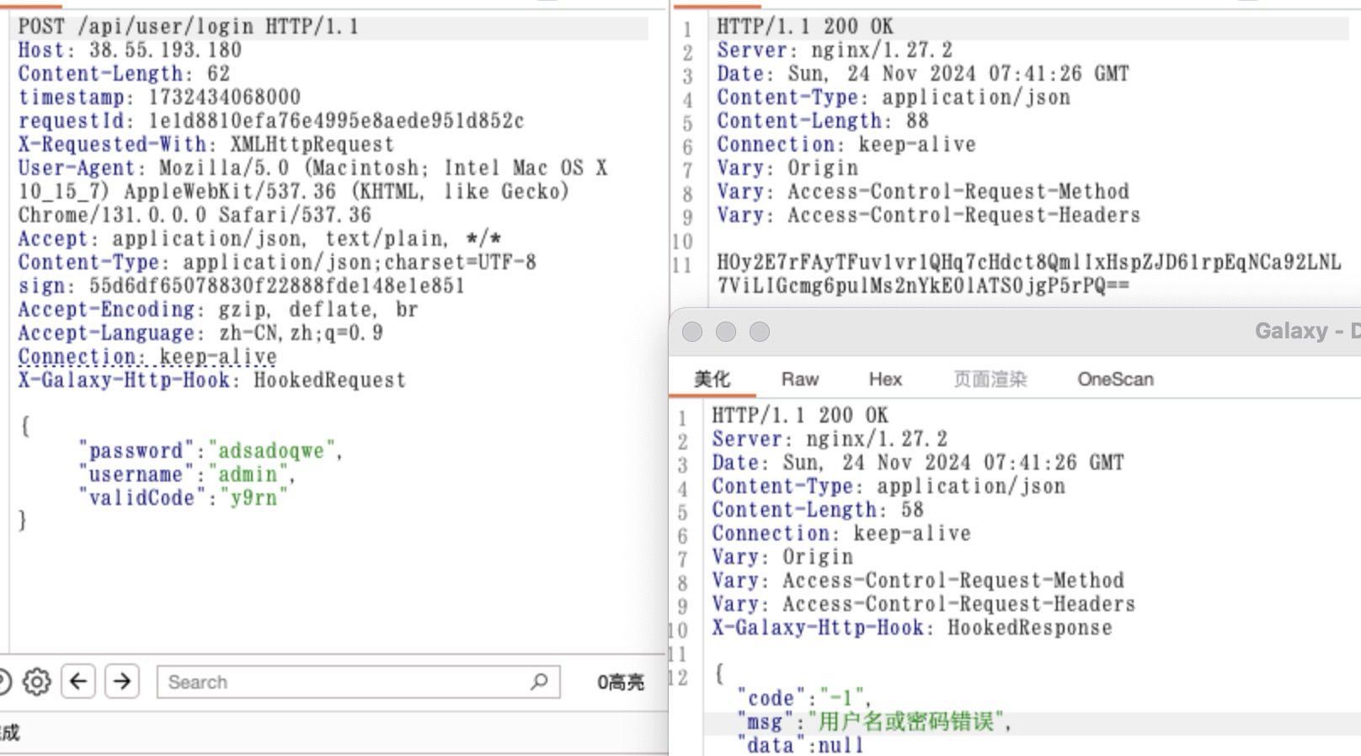Select the OneScan tab
Screen dimensions: 1361x756
click(1115, 380)
